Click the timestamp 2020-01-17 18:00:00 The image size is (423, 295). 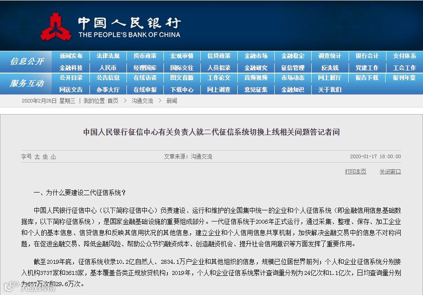point(375,156)
